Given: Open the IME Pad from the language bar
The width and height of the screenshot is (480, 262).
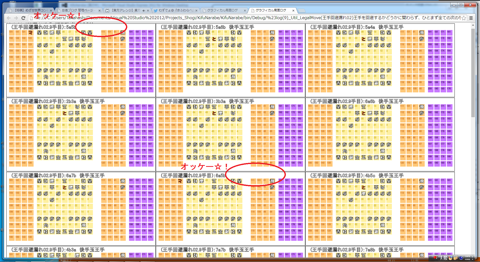Looking at the screenshot, I should coord(451,258).
